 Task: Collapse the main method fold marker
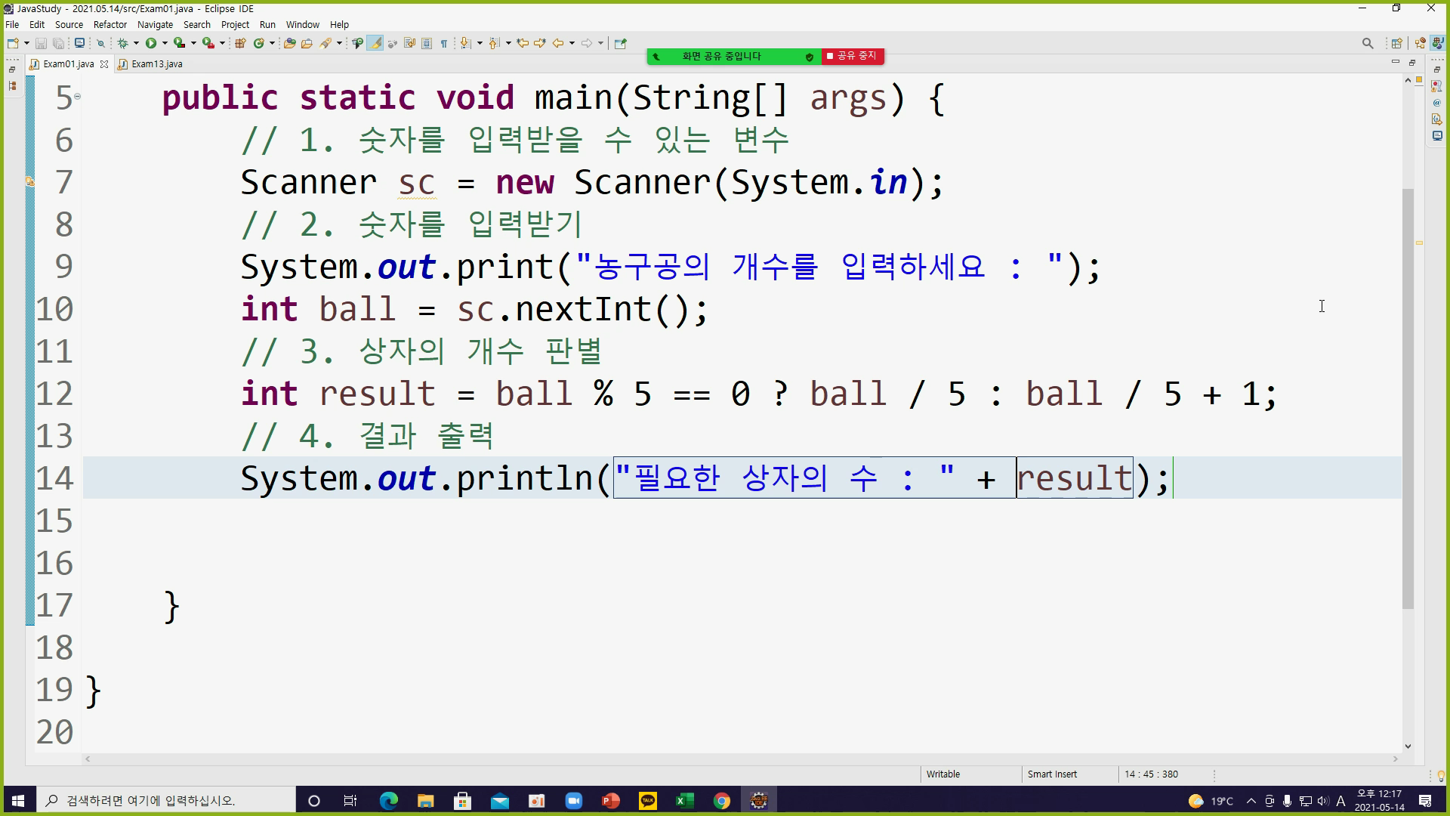pyautogui.click(x=77, y=97)
